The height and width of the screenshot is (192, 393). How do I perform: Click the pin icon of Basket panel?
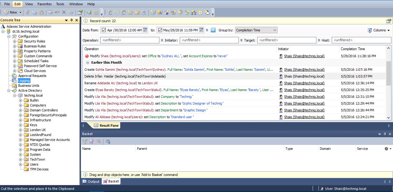point(385,134)
